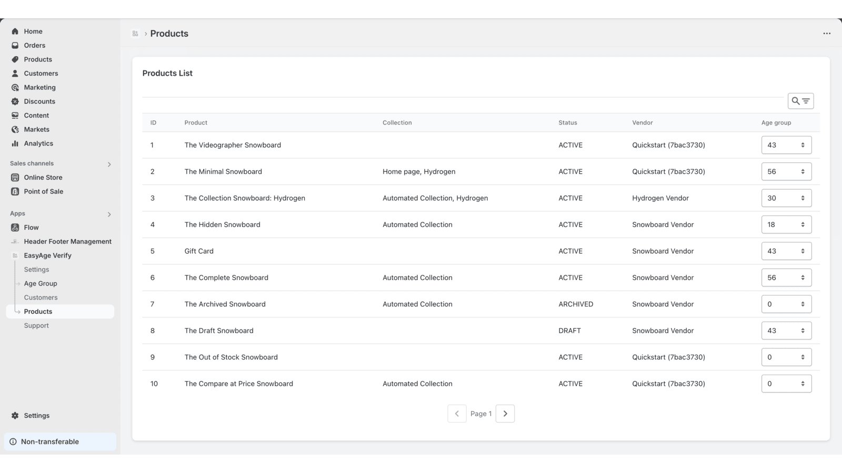This screenshot has width=842, height=473.
Task: Click the Analytics bar-chart icon
Action: click(15, 143)
